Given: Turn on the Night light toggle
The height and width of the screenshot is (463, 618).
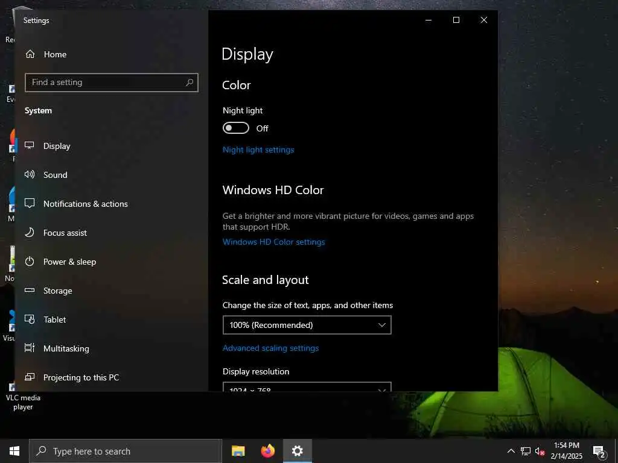Looking at the screenshot, I should coord(236,128).
